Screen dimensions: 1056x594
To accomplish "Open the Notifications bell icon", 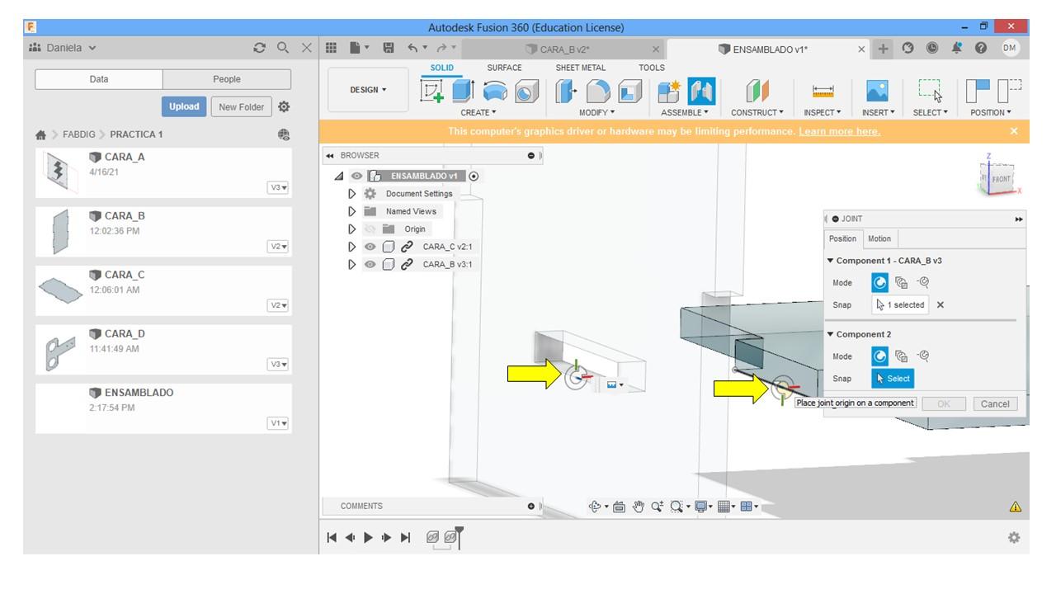I will pos(957,49).
